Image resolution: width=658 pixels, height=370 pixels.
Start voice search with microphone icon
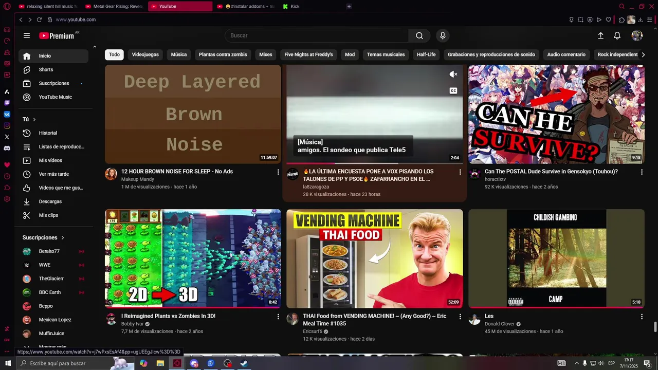(x=443, y=35)
